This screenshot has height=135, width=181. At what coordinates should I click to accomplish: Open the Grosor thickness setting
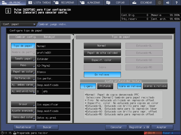tap(23, 104)
